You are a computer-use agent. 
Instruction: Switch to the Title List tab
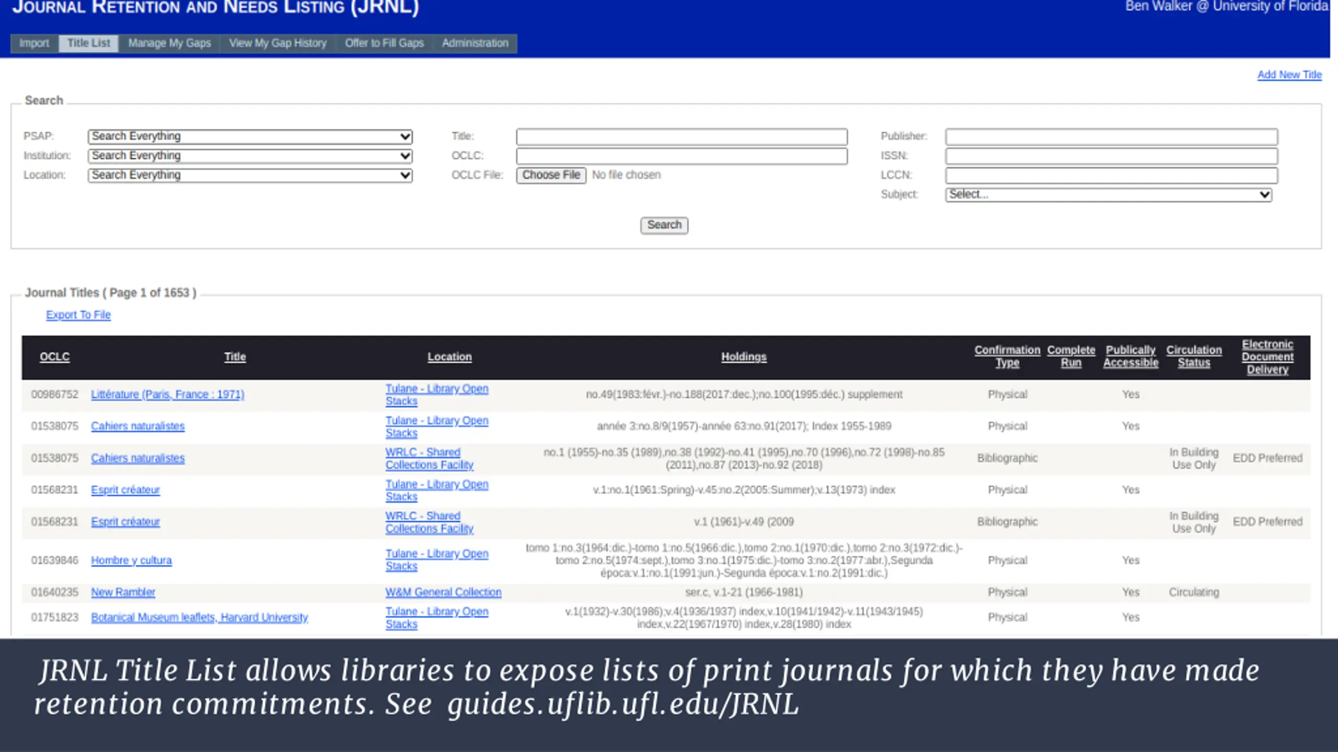coord(89,43)
